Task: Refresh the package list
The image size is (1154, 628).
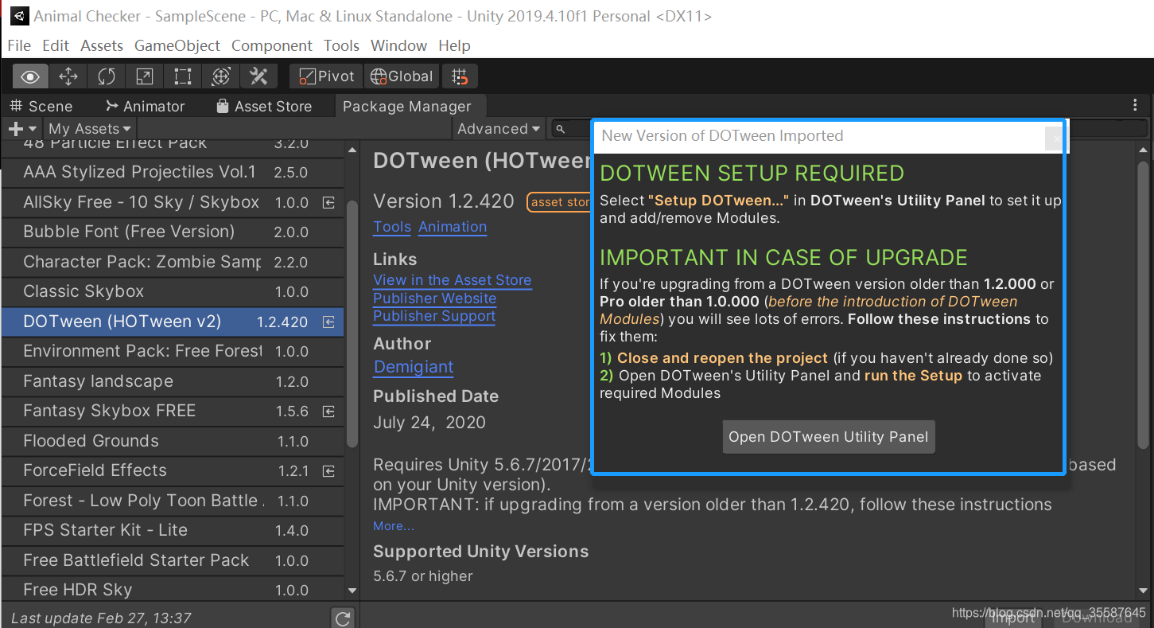Action: tap(343, 618)
